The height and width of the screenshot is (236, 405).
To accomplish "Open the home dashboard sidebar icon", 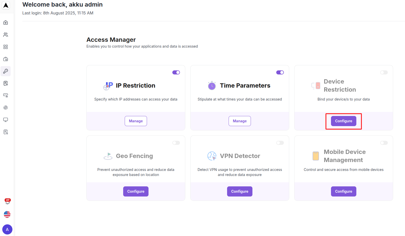I will (6, 23).
